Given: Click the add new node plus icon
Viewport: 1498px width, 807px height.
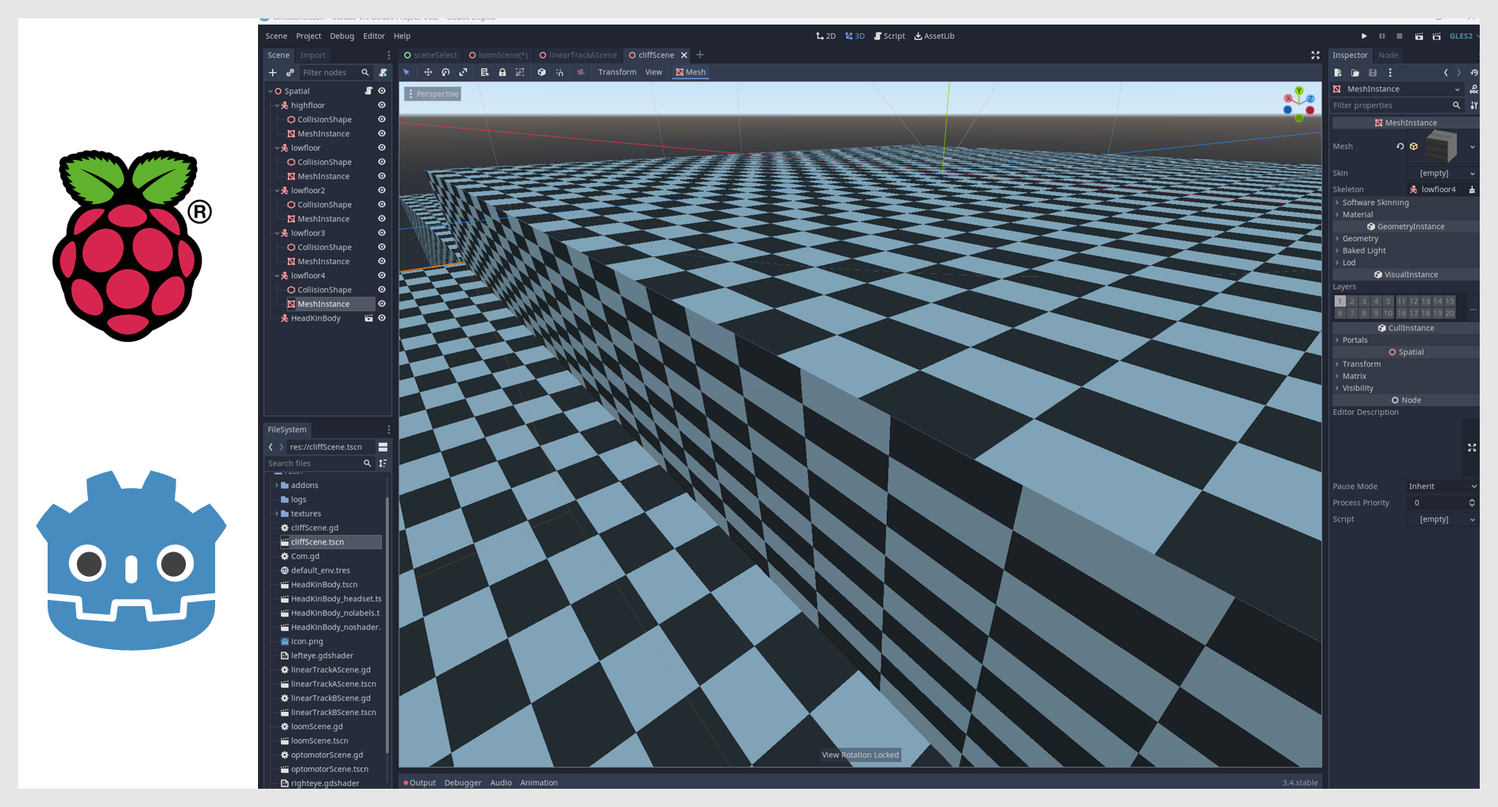Looking at the screenshot, I should (x=272, y=72).
